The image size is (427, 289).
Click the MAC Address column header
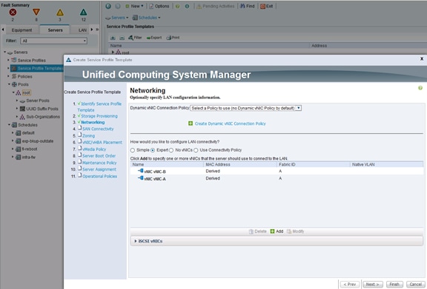(x=240, y=165)
